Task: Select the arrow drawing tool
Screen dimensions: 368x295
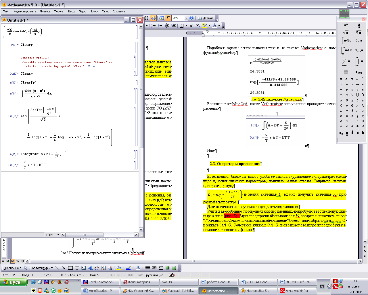Action: click(x=64, y=268)
